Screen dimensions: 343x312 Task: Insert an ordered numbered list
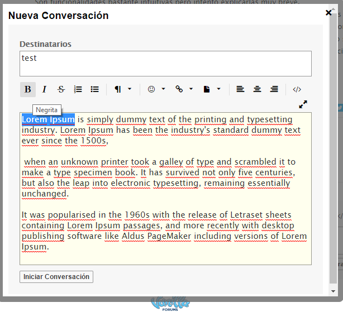78,89
